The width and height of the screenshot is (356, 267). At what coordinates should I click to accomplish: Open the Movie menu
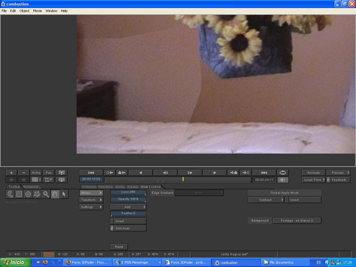tap(37, 11)
